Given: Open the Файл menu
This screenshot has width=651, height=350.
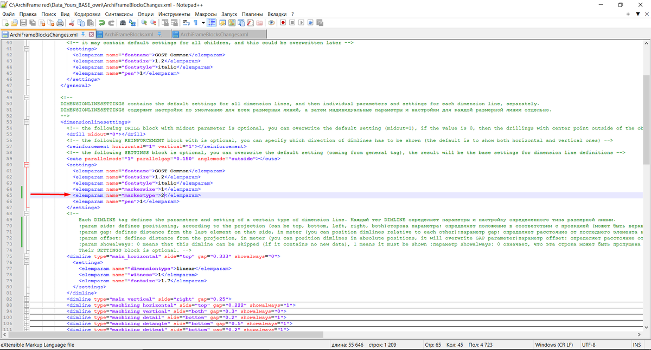Looking at the screenshot, I should pyautogui.click(x=8, y=14).
